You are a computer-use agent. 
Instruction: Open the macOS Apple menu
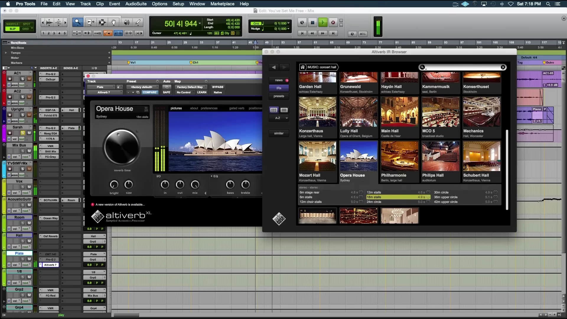(8, 4)
